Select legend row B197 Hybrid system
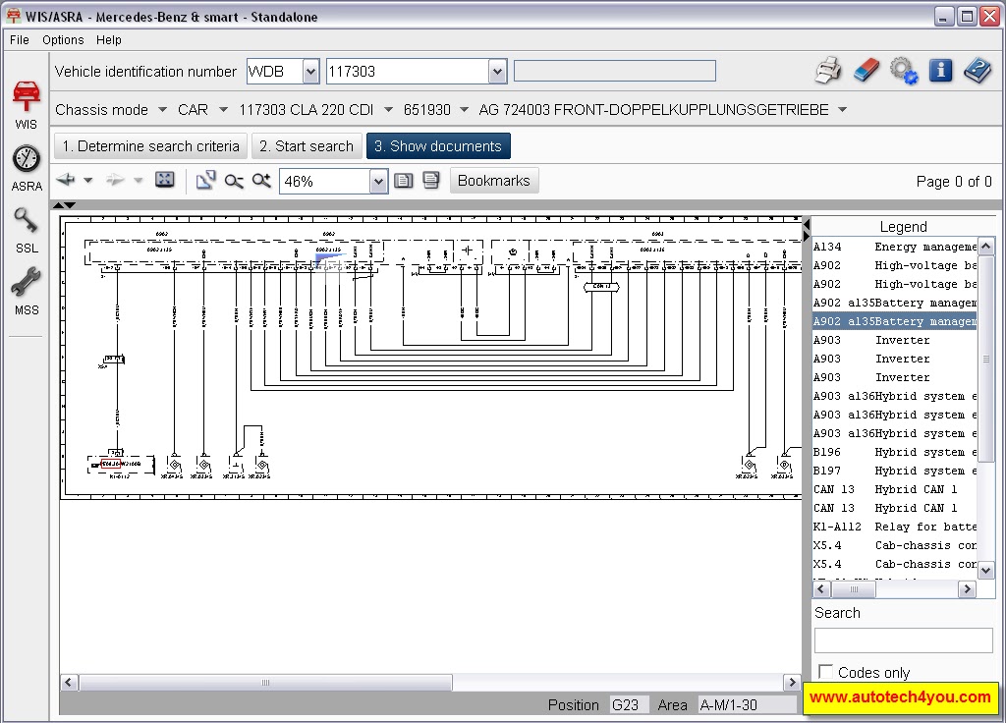This screenshot has width=1006, height=723. (894, 471)
